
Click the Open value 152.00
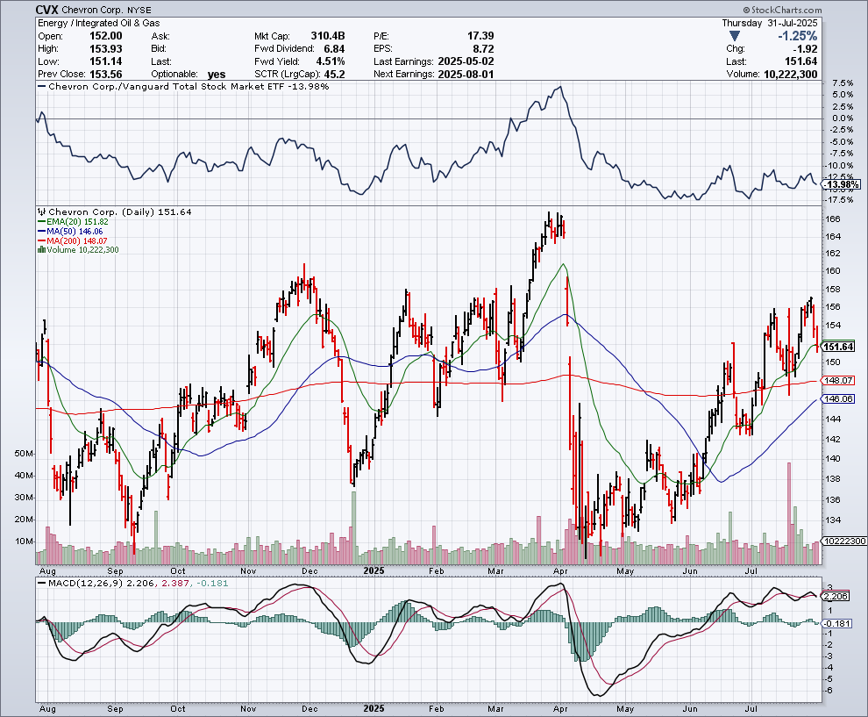(106, 36)
